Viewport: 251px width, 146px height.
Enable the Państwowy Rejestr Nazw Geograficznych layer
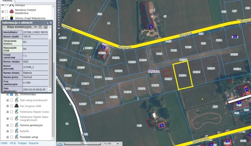(x=12, y=119)
